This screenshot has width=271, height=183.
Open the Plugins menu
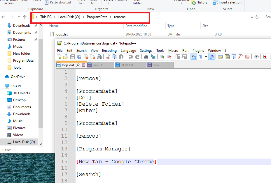(x=198, y=51)
